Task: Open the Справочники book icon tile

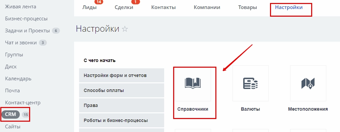Action: (x=193, y=83)
